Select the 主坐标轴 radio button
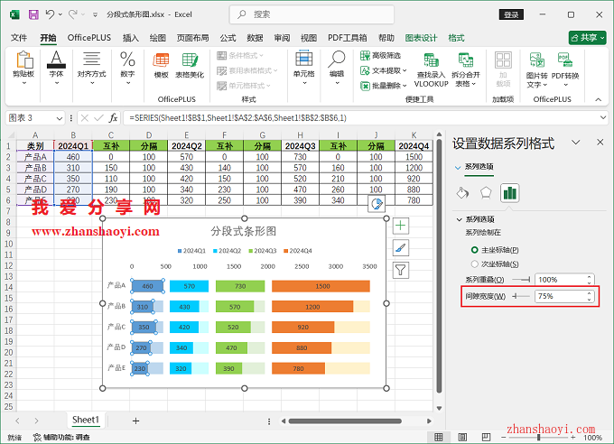This screenshot has width=614, height=444. (475, 249)
